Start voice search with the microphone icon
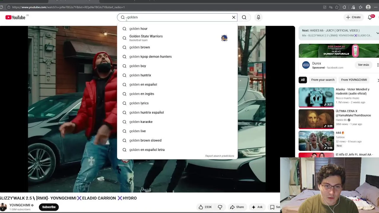Image resolution: width=379 pixels, height=213 pixels. click(x=258, y=17)
